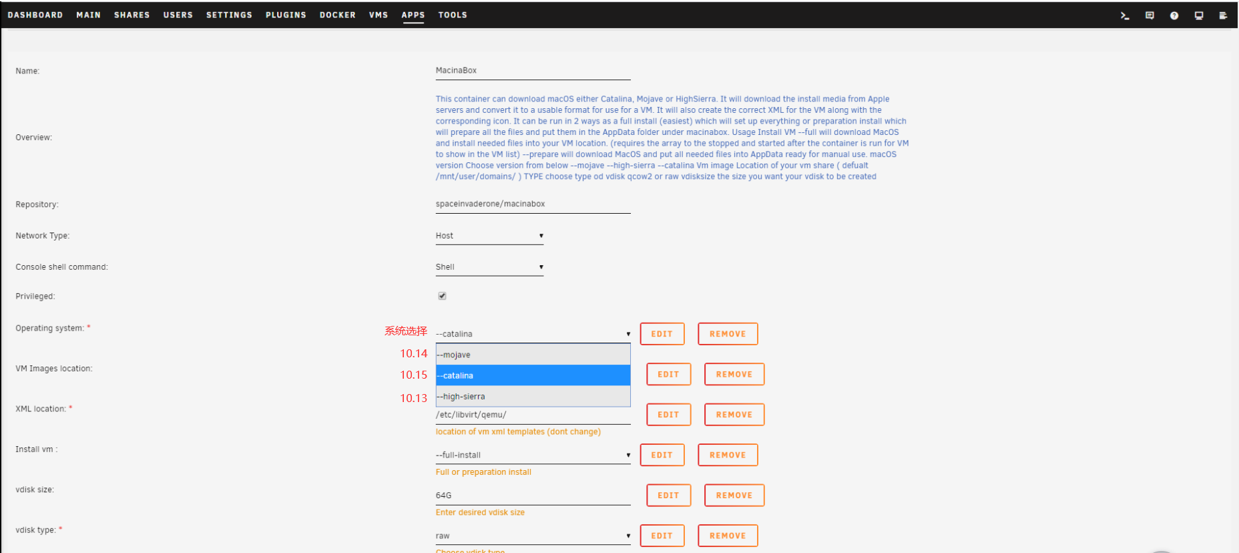Toggle the help question mark icon
1239x553 pixels.
pyautogui.click(x=1174, y=15)
